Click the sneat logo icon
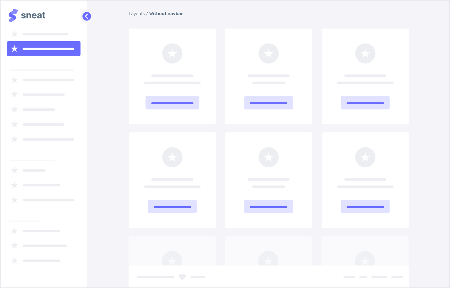Viewport: 450px width, 288px height. point(13,15)
